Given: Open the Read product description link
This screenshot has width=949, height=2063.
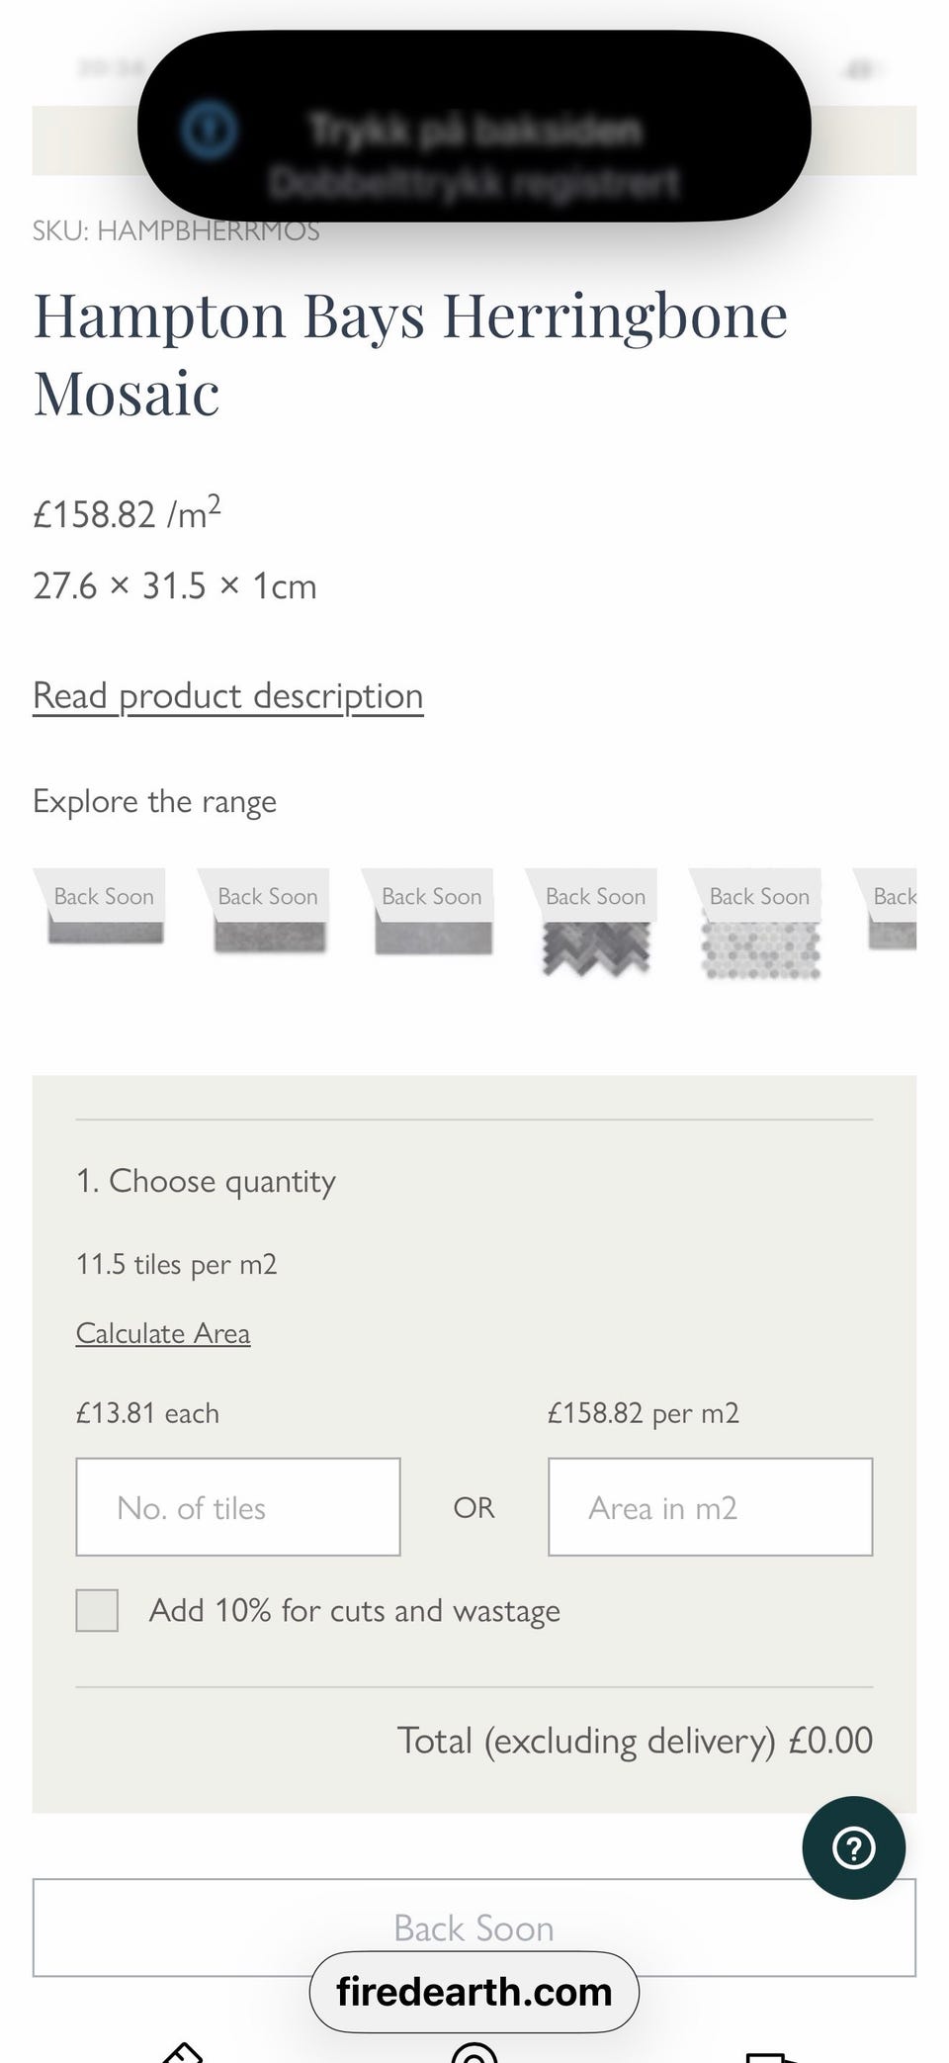Looking at the screenshot, I should [x=228, y=695].
